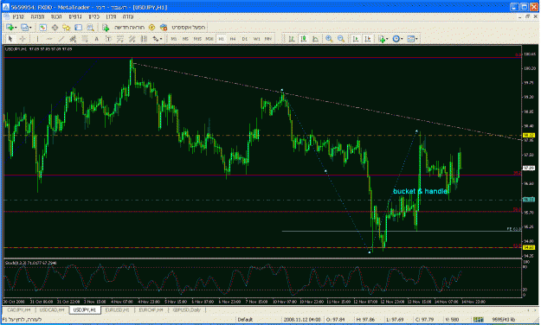Open the Tools (כלים) menu
Viewport: 541px width, 325px height.
pyautogui.click(x=93, y=16)
